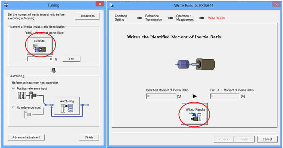
Task: Click the Identified Moment of Inertia Ratio field
Action: 160,96
